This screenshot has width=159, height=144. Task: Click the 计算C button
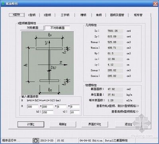tap(31, 125)
